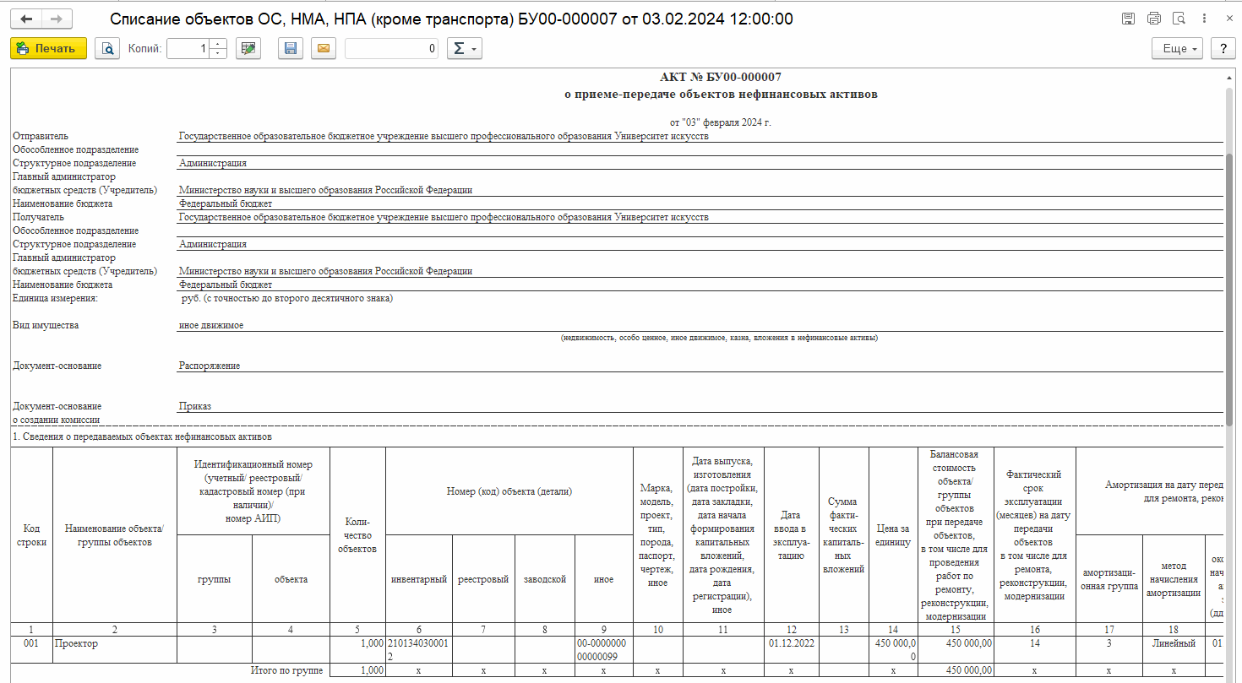
Task: Click the sum value field showing 0
Action: 392,49
